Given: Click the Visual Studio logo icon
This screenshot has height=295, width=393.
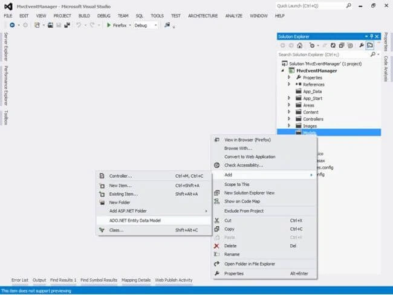Looking at the screenshot, I should coord(8,6).
